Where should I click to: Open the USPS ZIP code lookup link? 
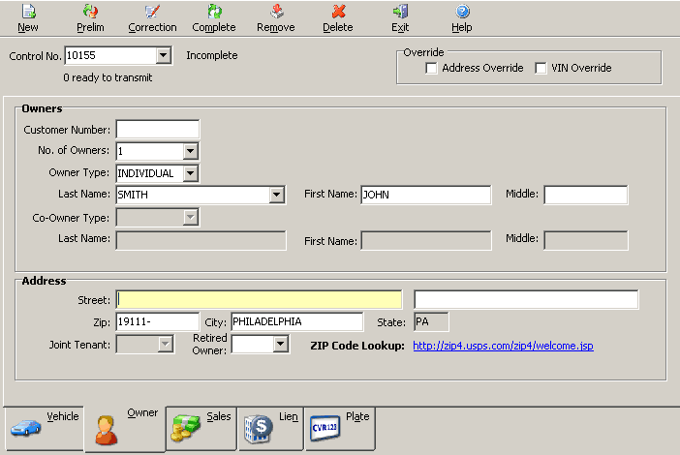pyautogui.click(x=503, y=346)
